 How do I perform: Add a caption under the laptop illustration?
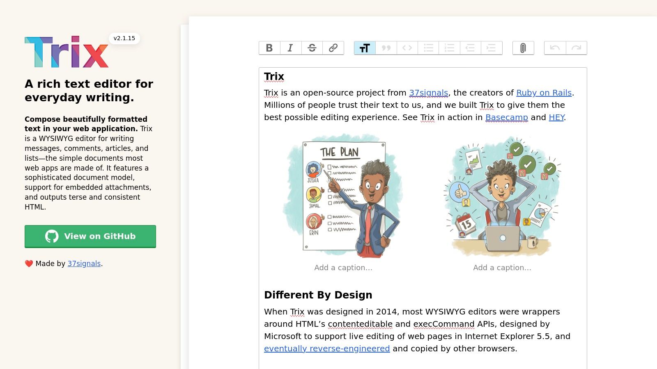point(502,268)
